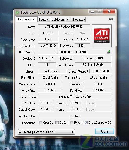Toggle the CUDA checkbox
This screenshot has width=129, height=150.
[x=57, y=122]
